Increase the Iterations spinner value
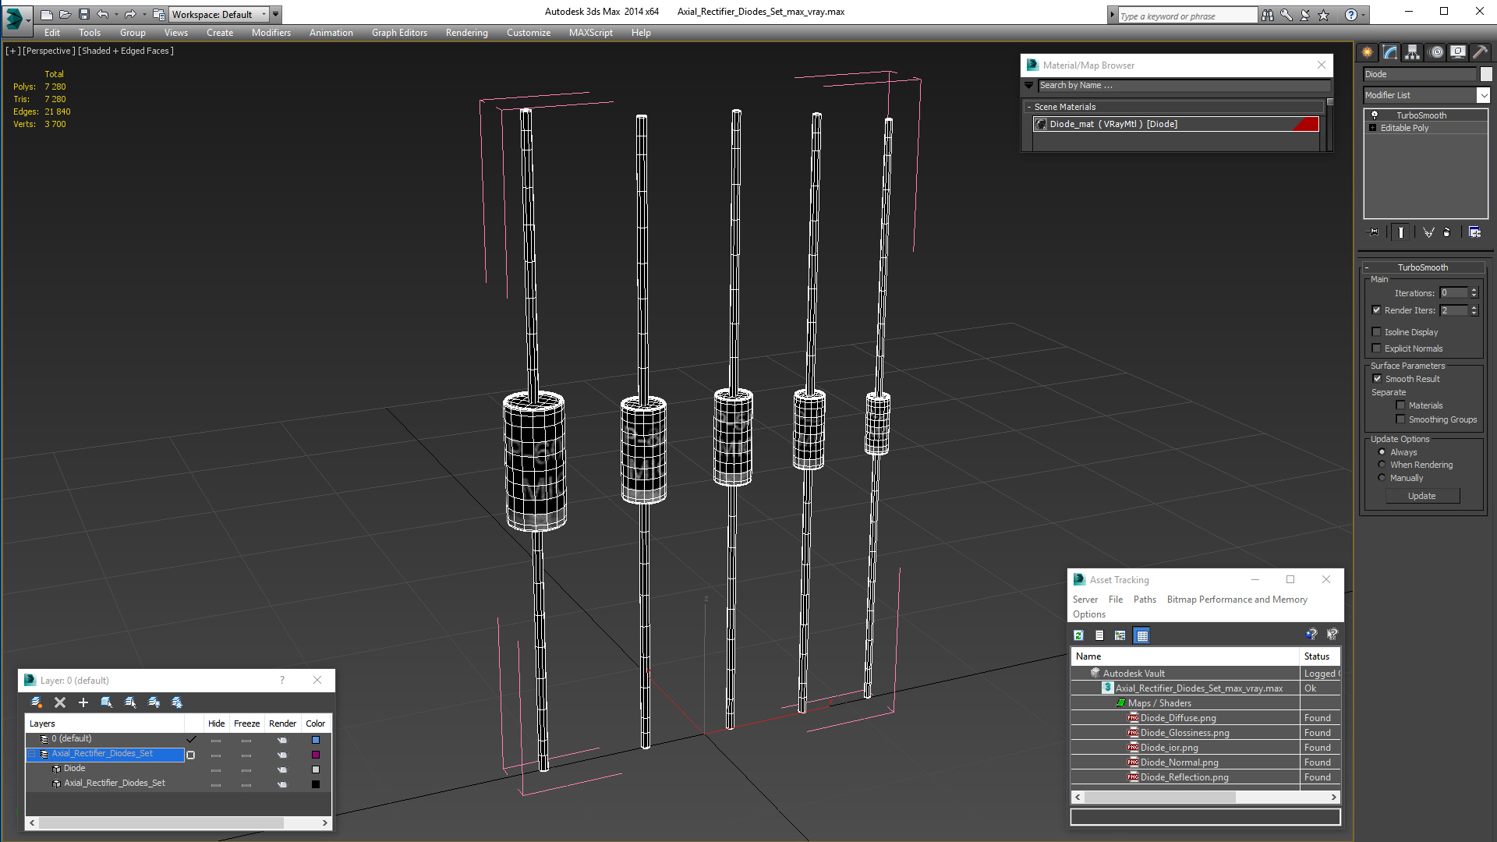 click(1474, 290)
